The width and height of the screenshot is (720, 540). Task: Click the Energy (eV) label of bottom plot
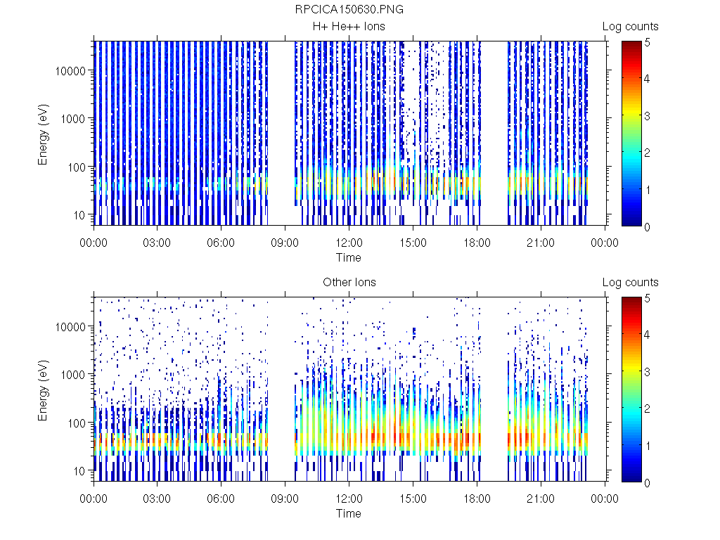point(44,390)
